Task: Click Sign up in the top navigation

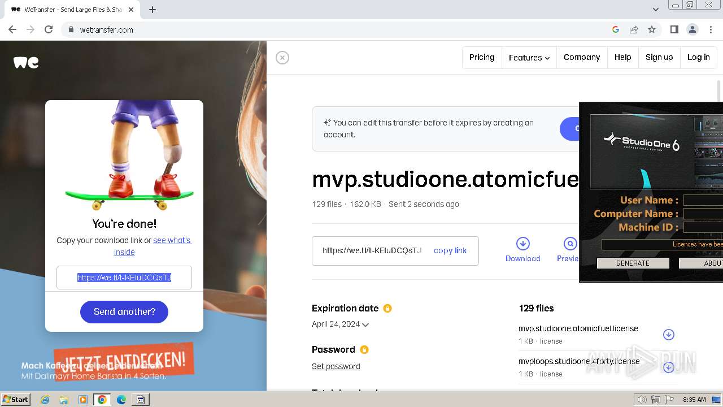Action: tap(659, 57)
